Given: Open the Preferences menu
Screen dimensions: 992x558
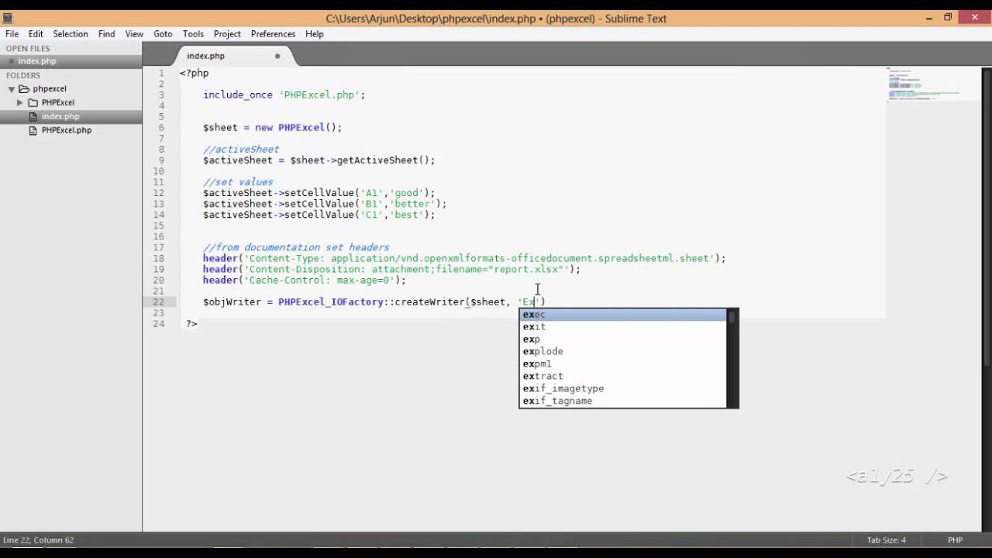Looking at the screenshot, I should 273,34.
